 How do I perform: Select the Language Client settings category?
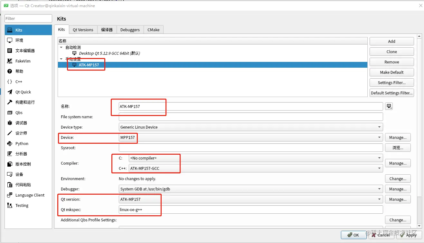coord(28,195)
